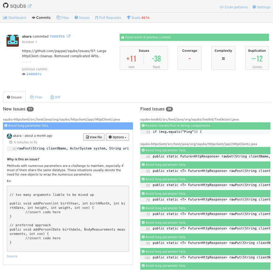Open the Goals BETA tab
Image resolution: width=273 pixels, height=270 pixels.
pyautogui.click(x=138, y=18)
